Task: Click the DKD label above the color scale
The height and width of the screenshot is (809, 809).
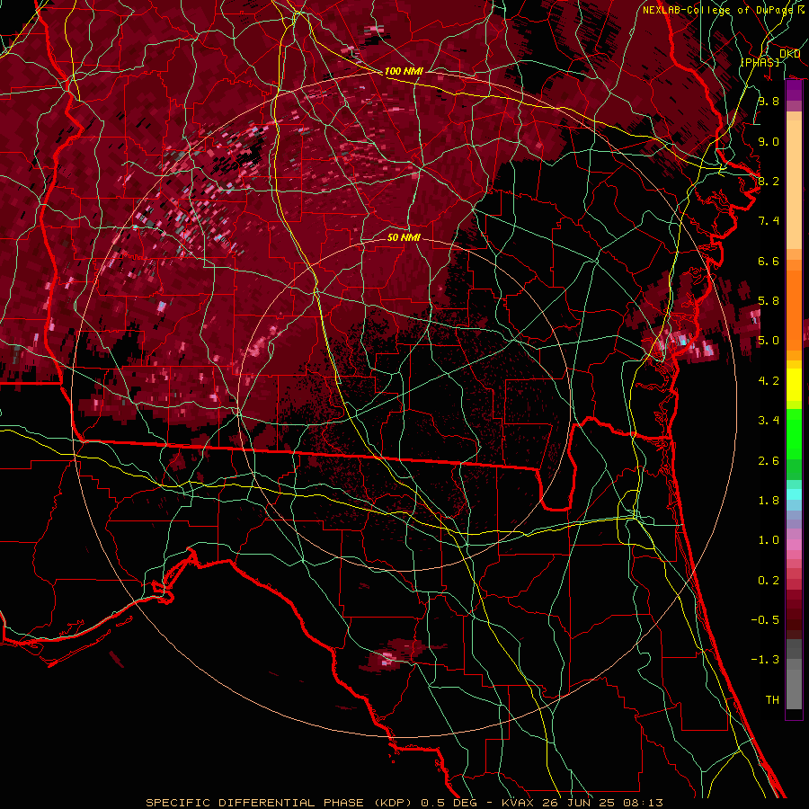Action: click(789, 54)
